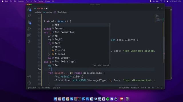
Task: Open the errors and warnings problems indicator
Action: [x=56, y=88]
